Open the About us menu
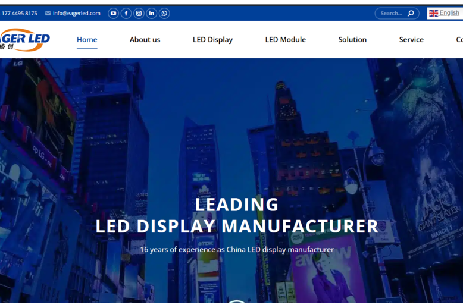 pos(145,39)
